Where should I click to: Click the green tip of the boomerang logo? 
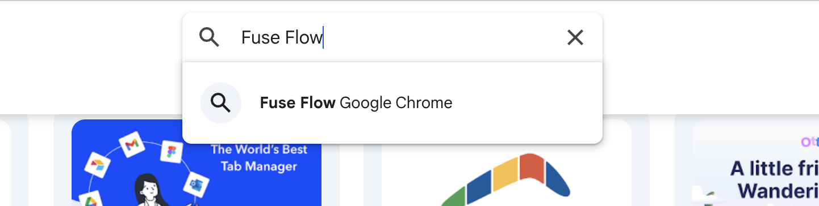click(x=453, y=198)
